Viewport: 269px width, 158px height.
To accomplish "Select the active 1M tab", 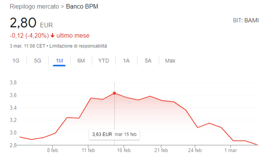I will 59,61.
